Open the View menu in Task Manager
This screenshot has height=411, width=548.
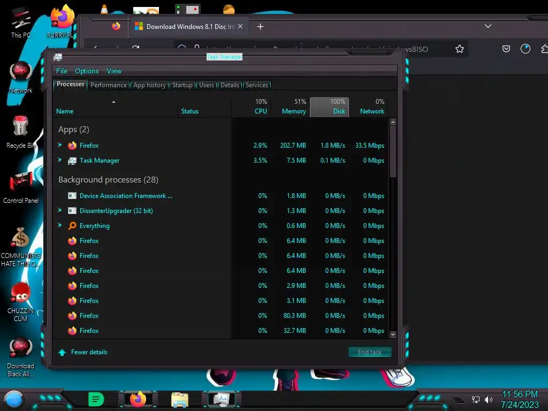[x=114, y=71]
